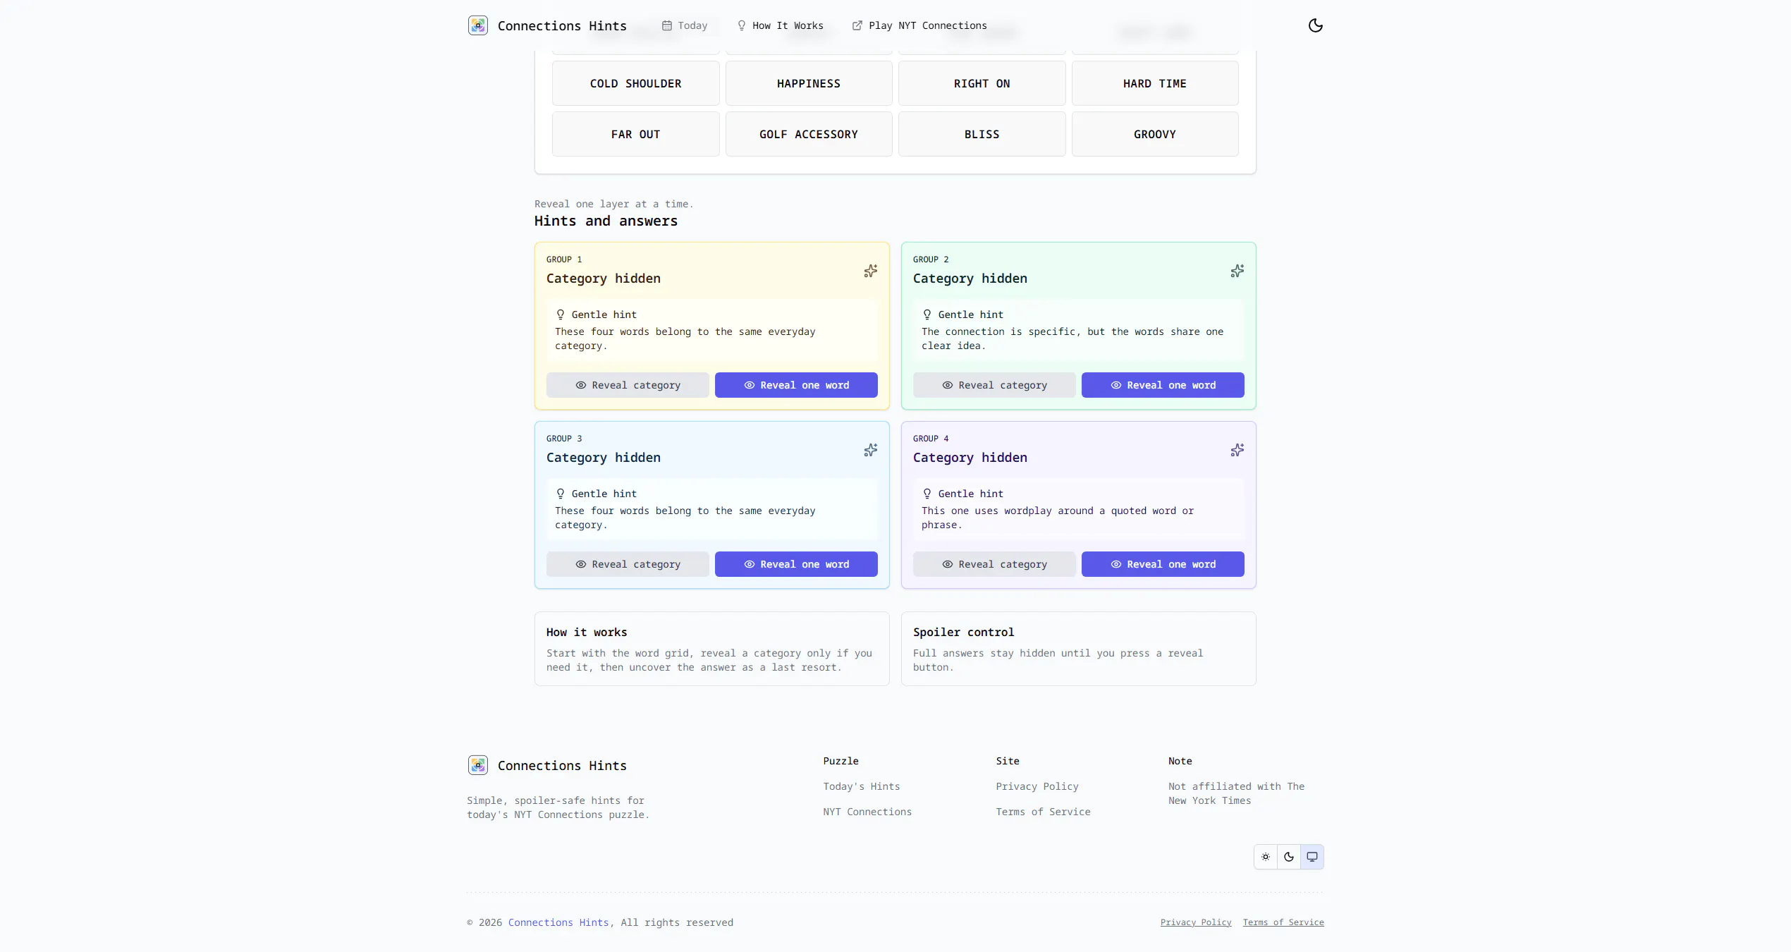Screen dimensions: 1791x952
Task: Click the footer Connections Hints logo icon
Action: (x=478, y=765)
